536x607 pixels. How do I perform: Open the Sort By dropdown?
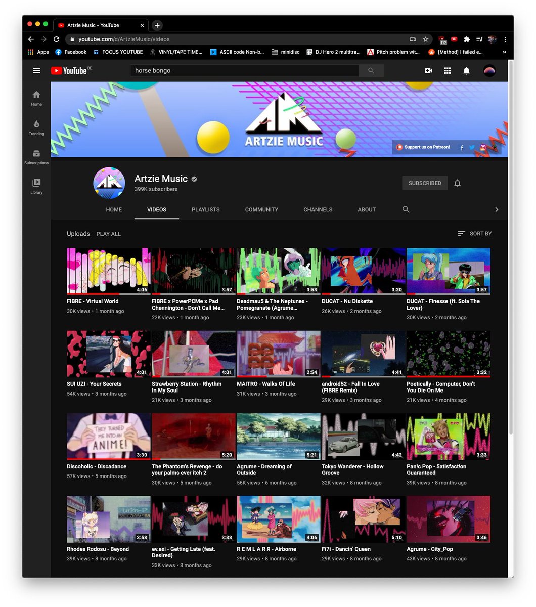475,234
